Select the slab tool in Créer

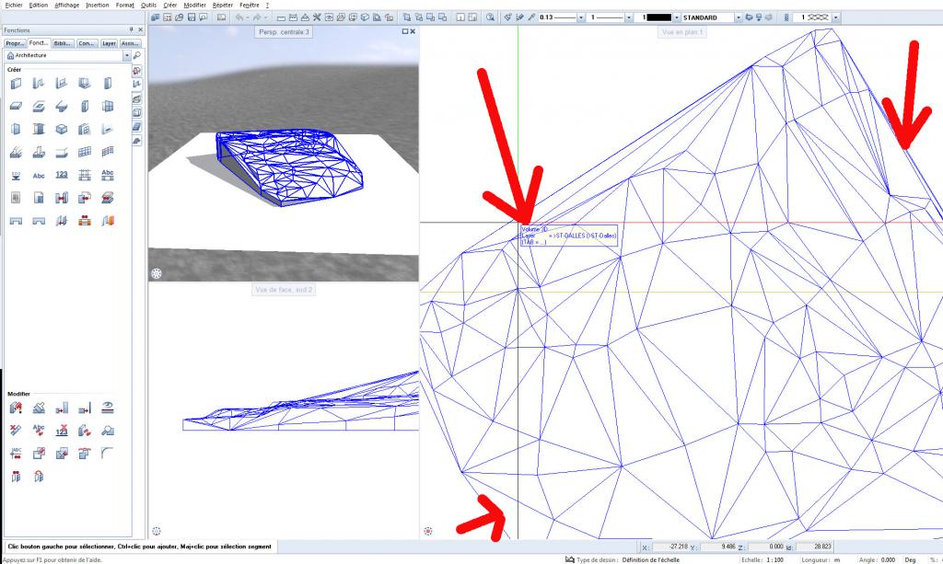[16, 107]
